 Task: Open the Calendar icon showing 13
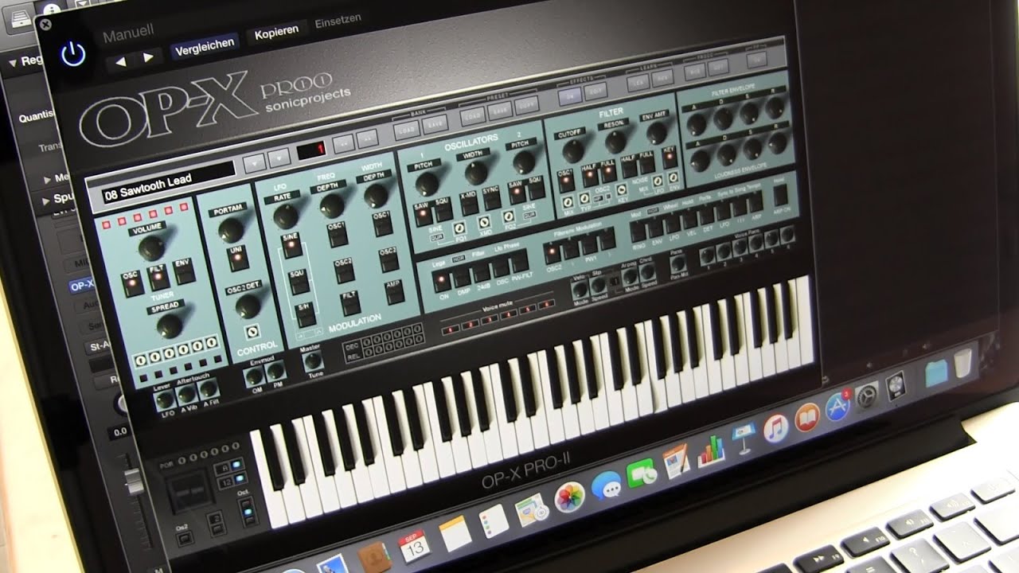[x=413, y=545]
